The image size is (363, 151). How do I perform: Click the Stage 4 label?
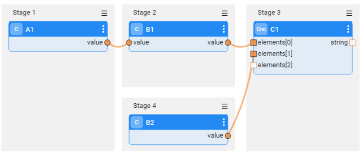144,106
